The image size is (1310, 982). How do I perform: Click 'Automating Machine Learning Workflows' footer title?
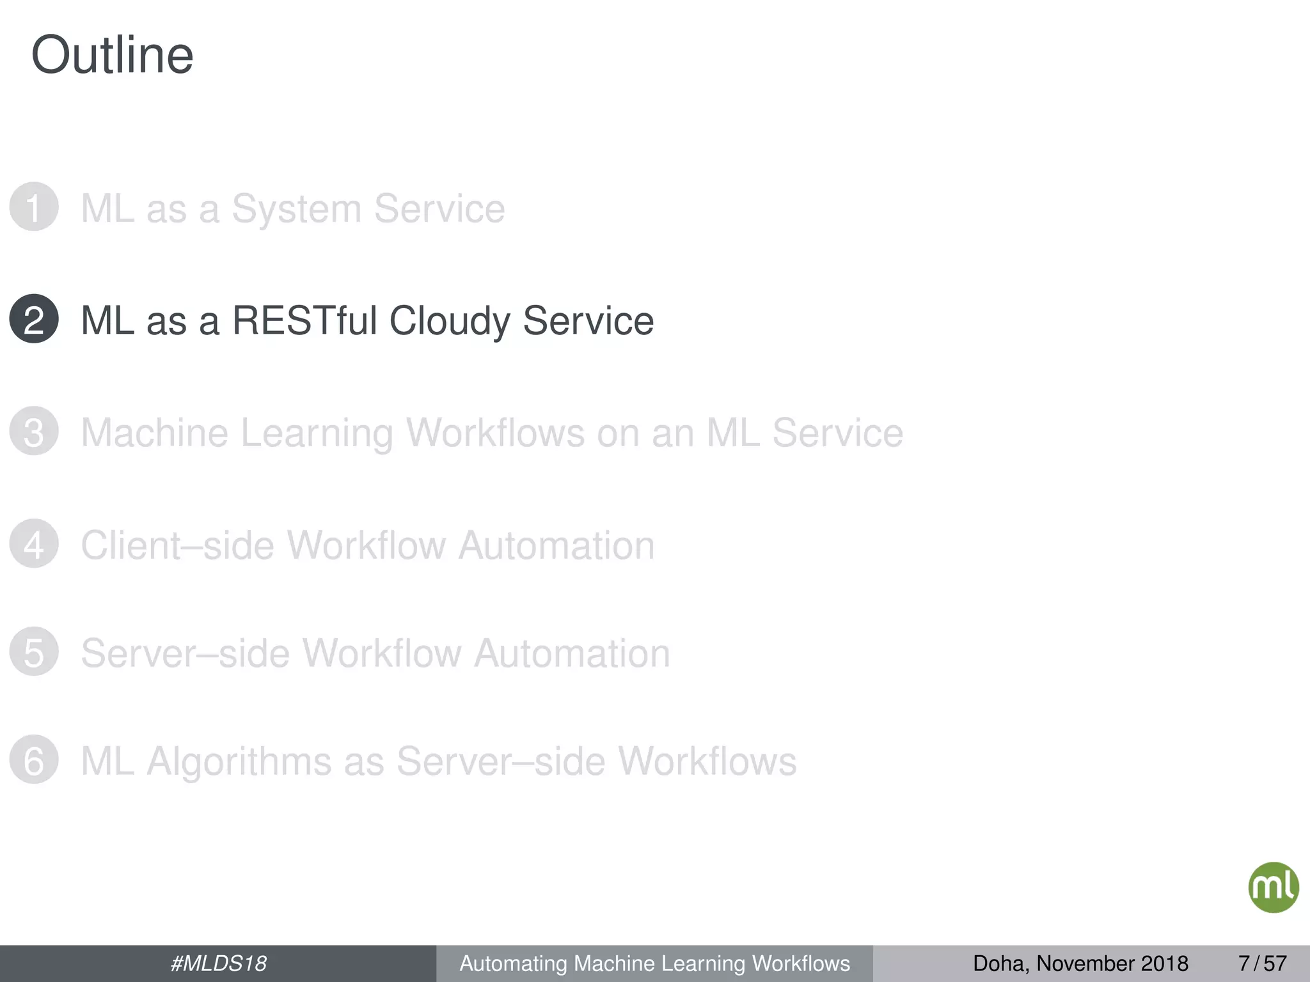click(654, 963)
